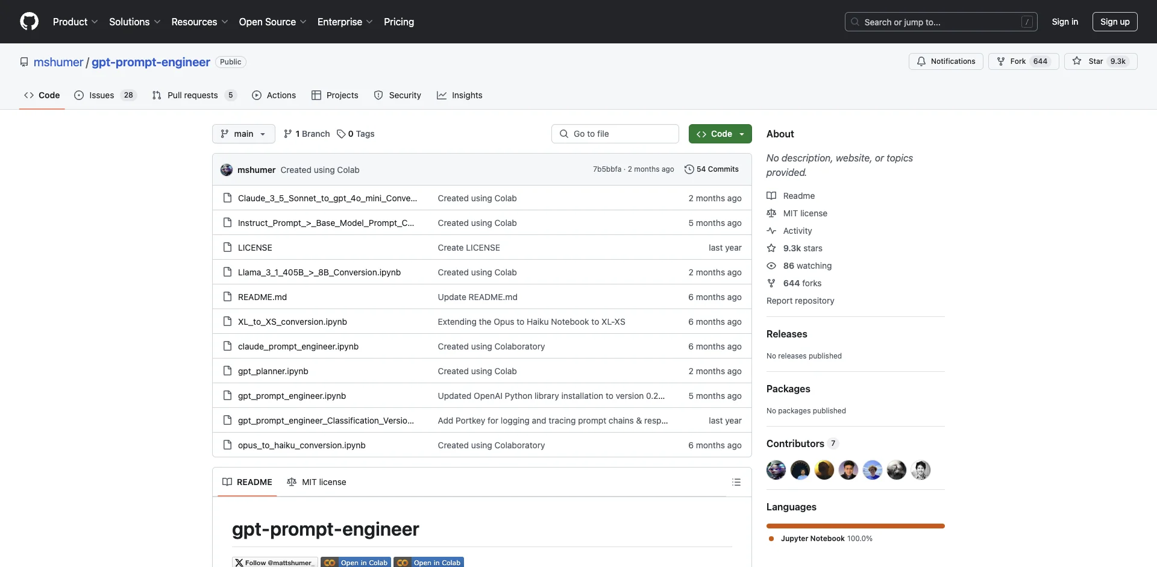Image resolution: width=1157 pixels, height=567 pixels.
Task: View the 9.3k stars list
Action: click(794, 248)
